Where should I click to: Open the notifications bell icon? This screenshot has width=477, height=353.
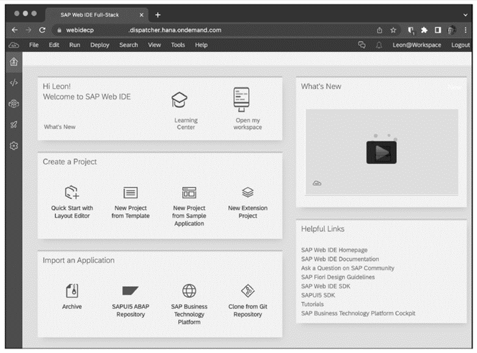tap(379, 45)
